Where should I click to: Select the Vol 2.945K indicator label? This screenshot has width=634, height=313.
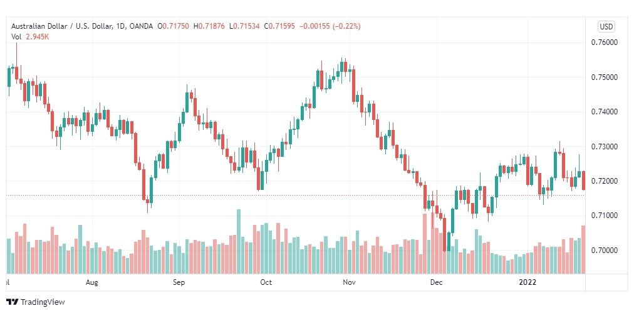point(30,37)
